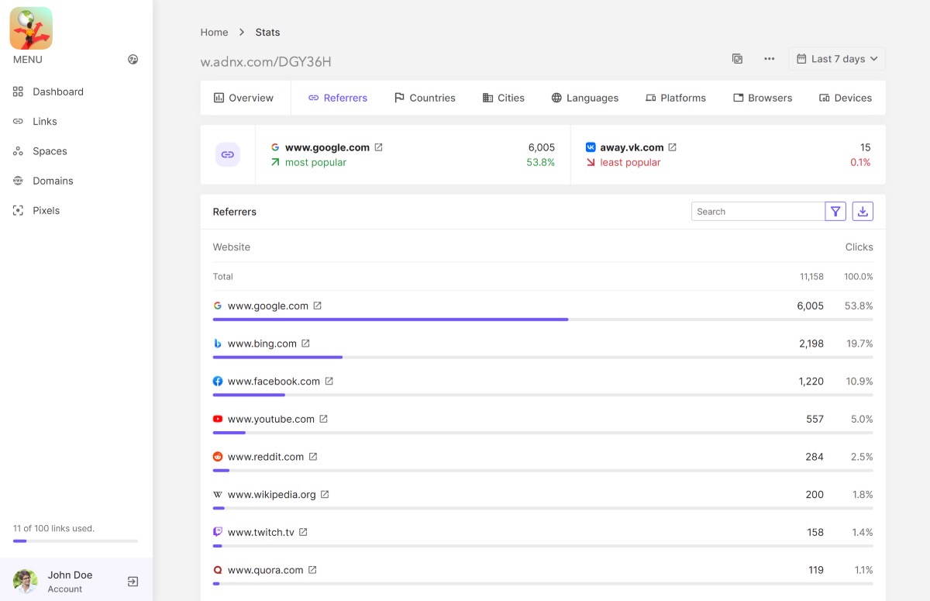Open the Devices tab
Image resolution: width=930 pixels, height=601 pixels.
tap(846, 98)
